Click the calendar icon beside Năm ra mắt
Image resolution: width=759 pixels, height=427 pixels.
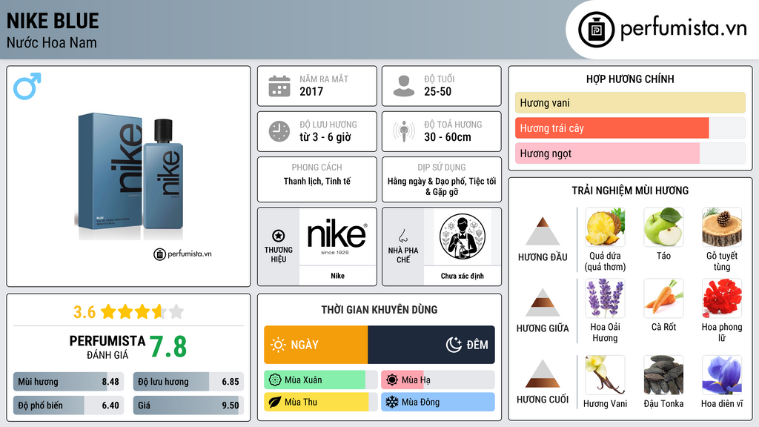(279, 86)
